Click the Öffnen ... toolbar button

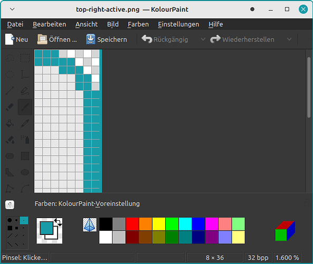pos(57,40)
